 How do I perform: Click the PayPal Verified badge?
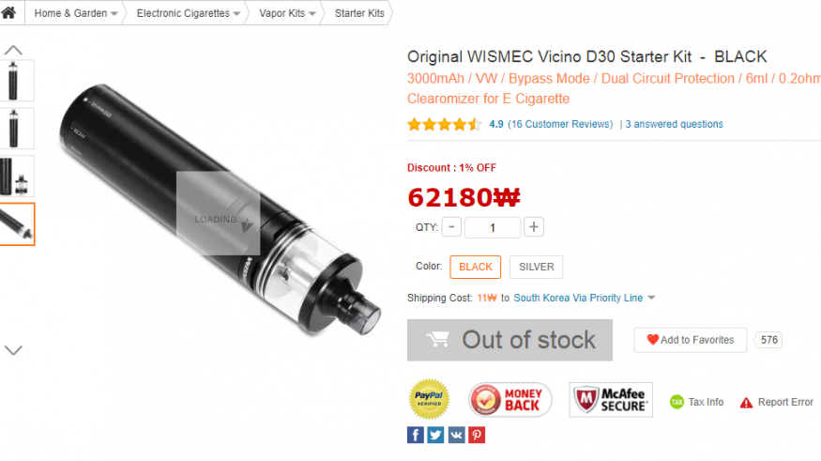pyautogui.click(x=429, y=399)
